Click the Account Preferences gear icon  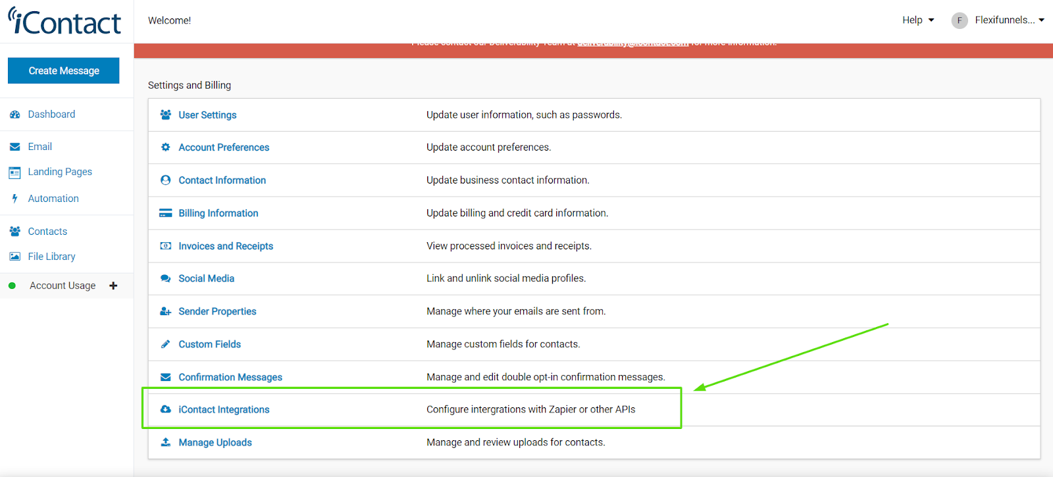click(x=166, y=147)
